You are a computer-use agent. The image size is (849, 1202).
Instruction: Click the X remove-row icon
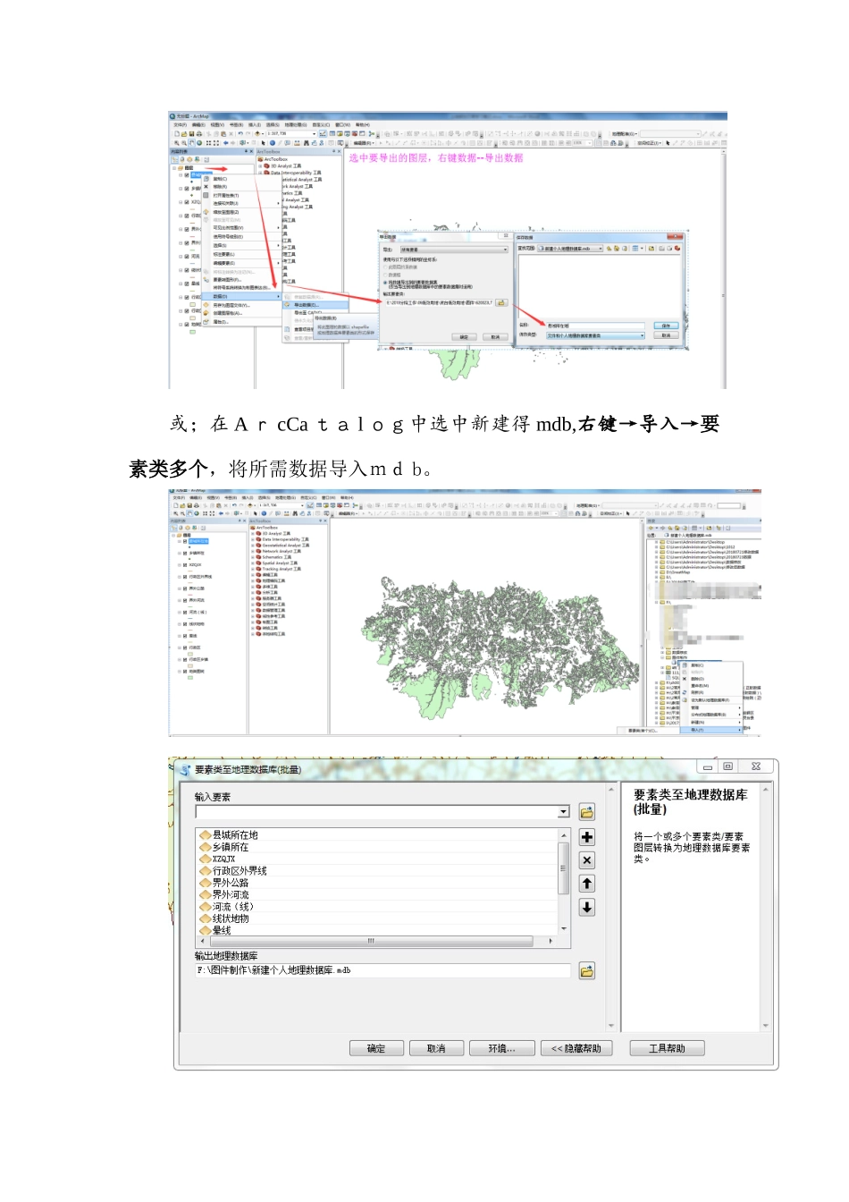(x=586, y=860)
